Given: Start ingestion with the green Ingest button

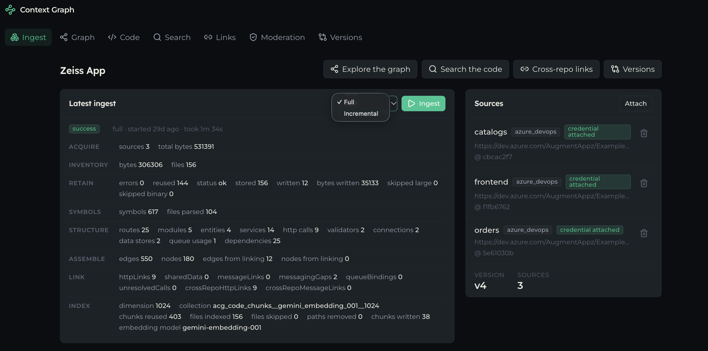Looking at the screenshot, I should [x=423, y=104].
